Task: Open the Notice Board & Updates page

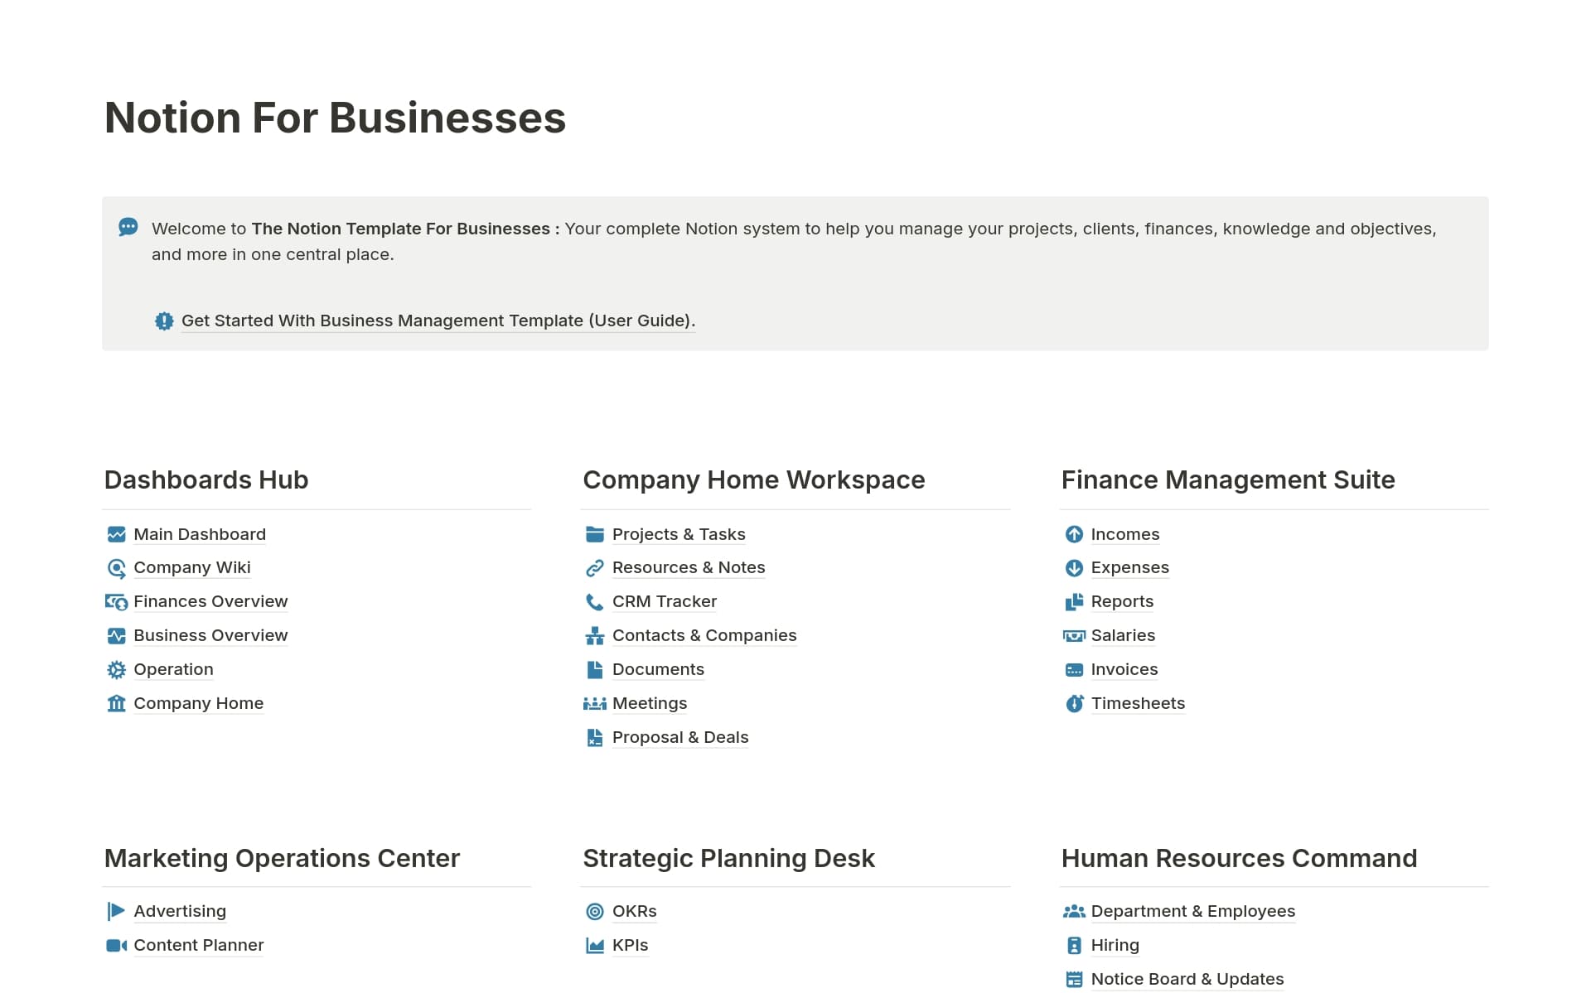Action: point(1187,979)
